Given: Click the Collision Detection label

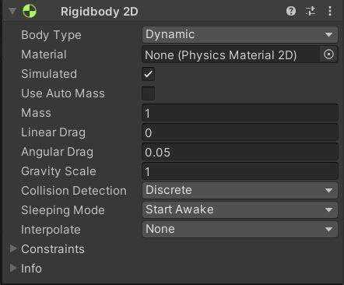Looking at the screenshot, I should (x=74, y=191).
